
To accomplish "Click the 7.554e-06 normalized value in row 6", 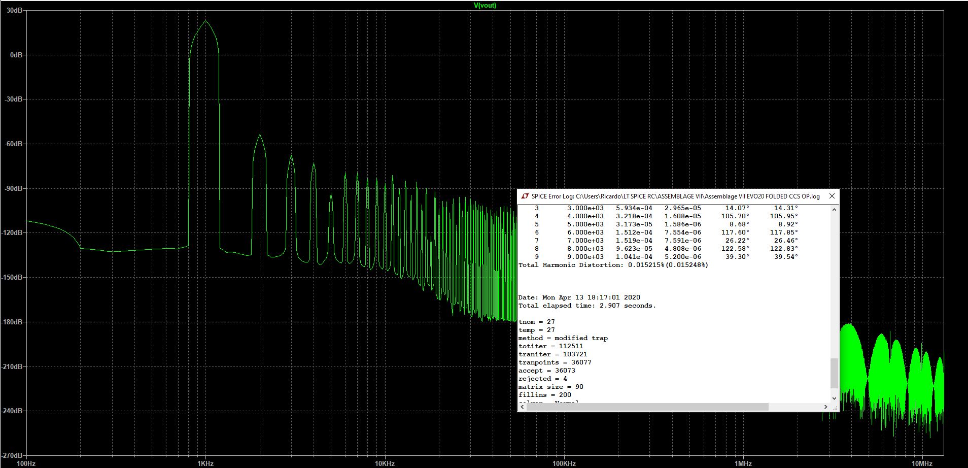I will coord(683,232).
